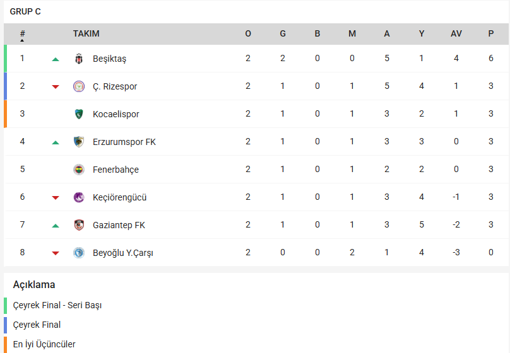
Task: Open the Fenerbahçe team name link
Action: pyautogui.click(x=116, y=170)
